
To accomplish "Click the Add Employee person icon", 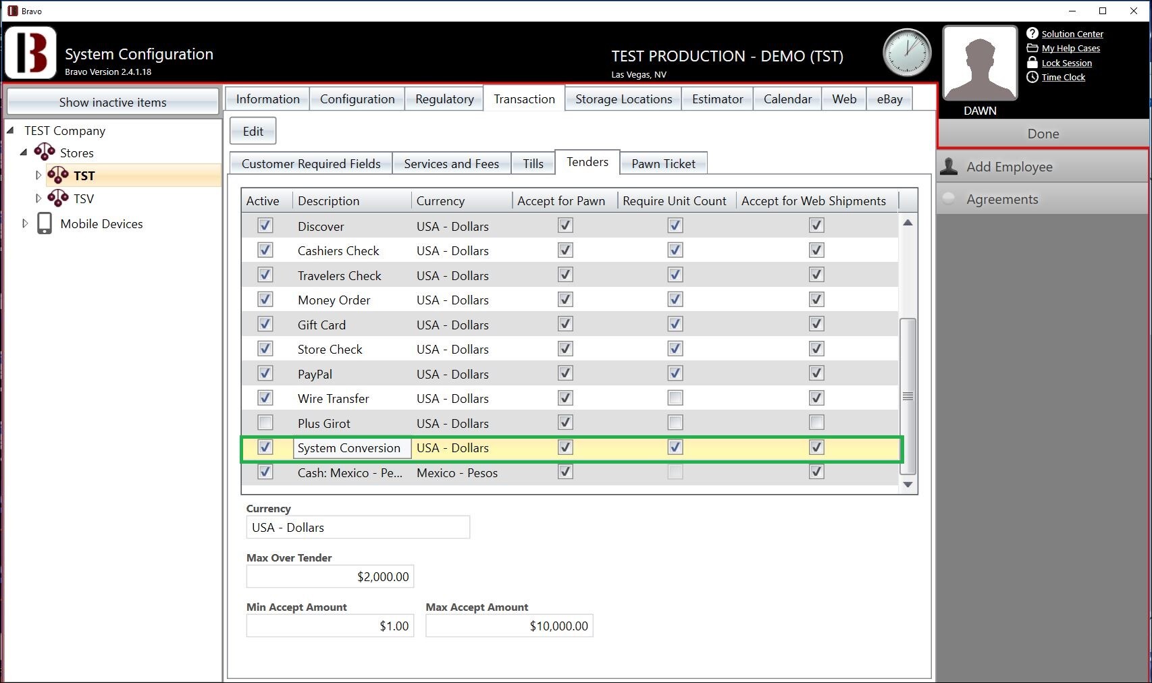I will point(949,166).
